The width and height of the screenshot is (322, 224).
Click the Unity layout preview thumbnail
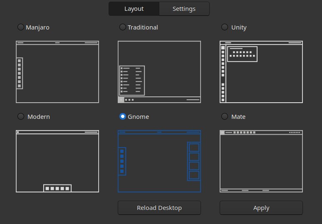point(261,72)
